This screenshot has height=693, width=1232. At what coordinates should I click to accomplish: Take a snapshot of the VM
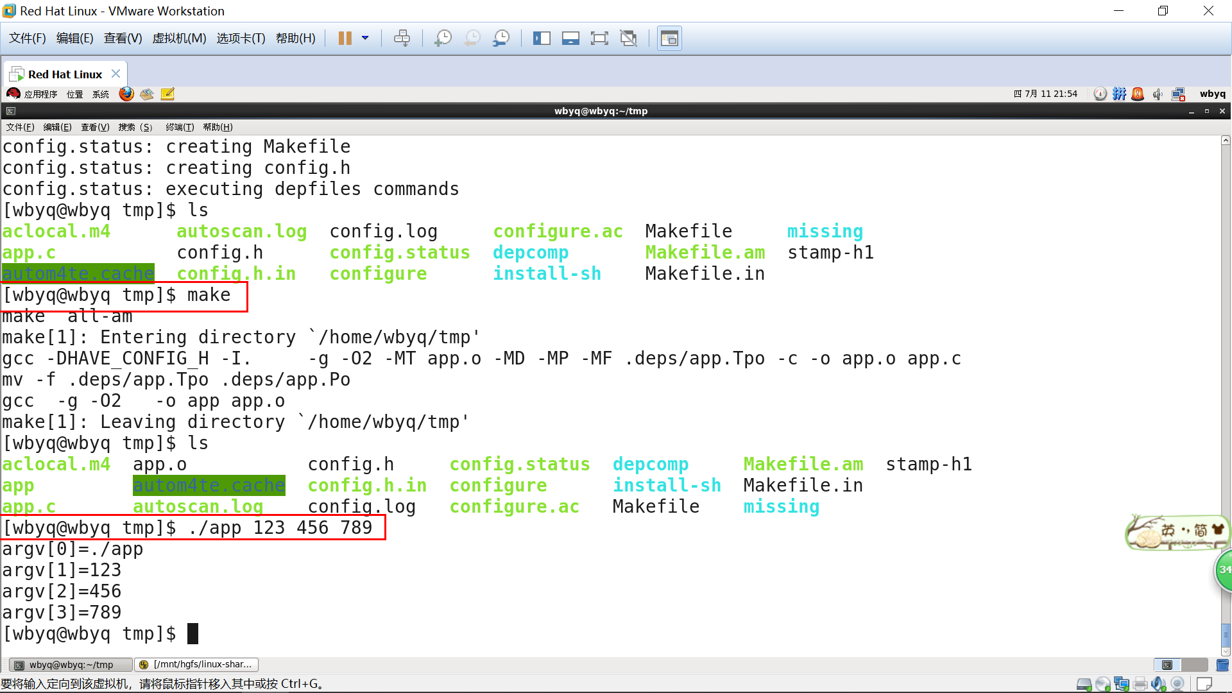click(443, 38)
